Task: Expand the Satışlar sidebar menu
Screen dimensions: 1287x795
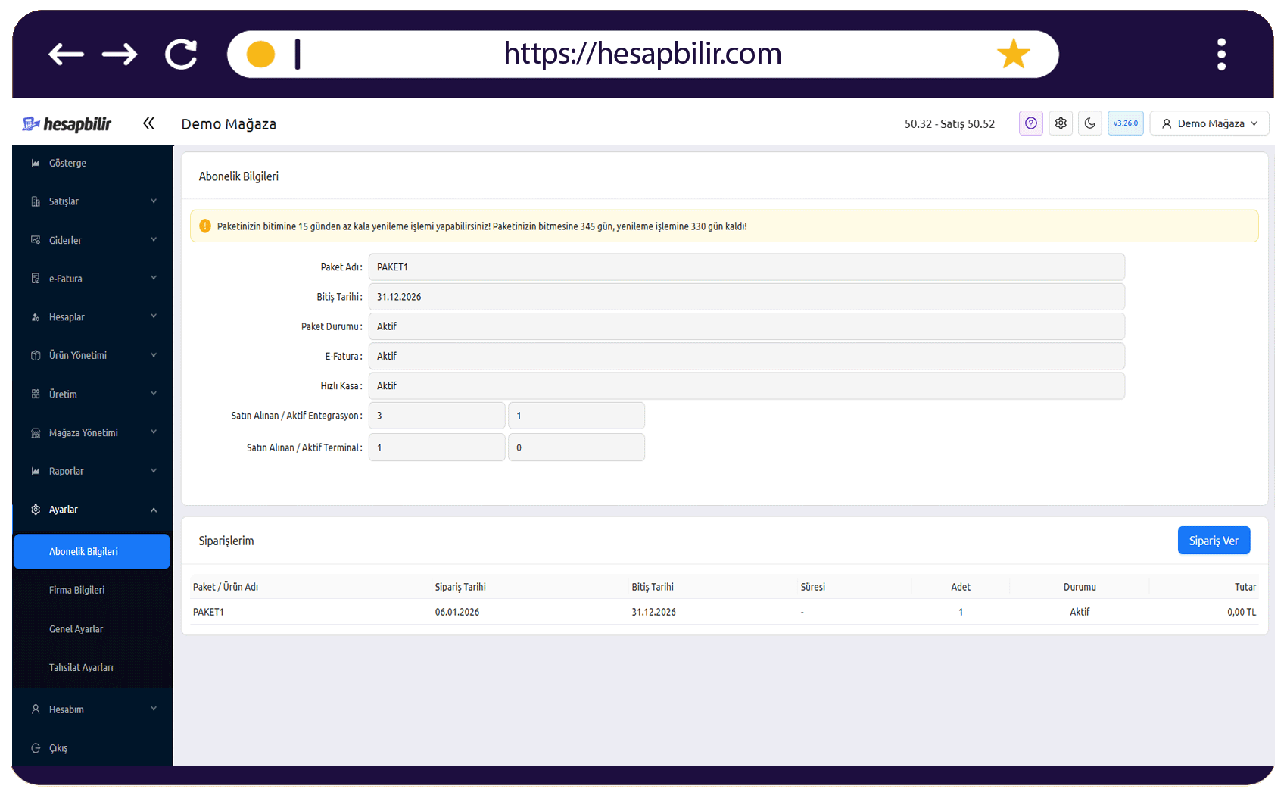Action: point(92,201)
